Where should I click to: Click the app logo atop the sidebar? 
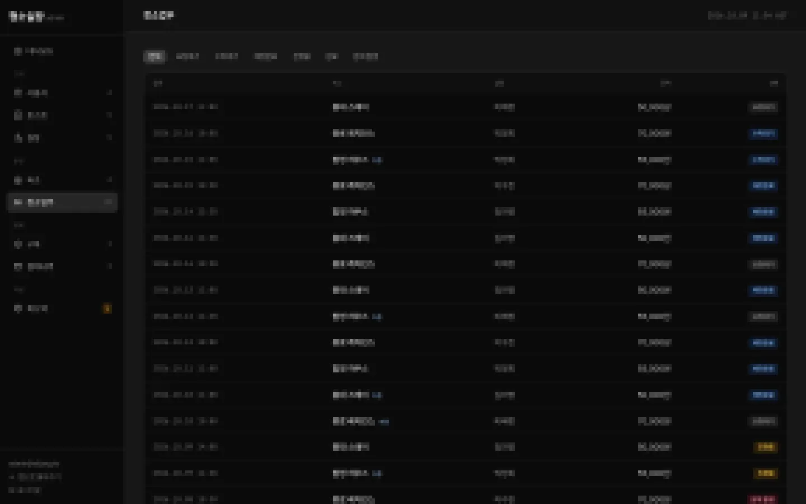point(27,17)
